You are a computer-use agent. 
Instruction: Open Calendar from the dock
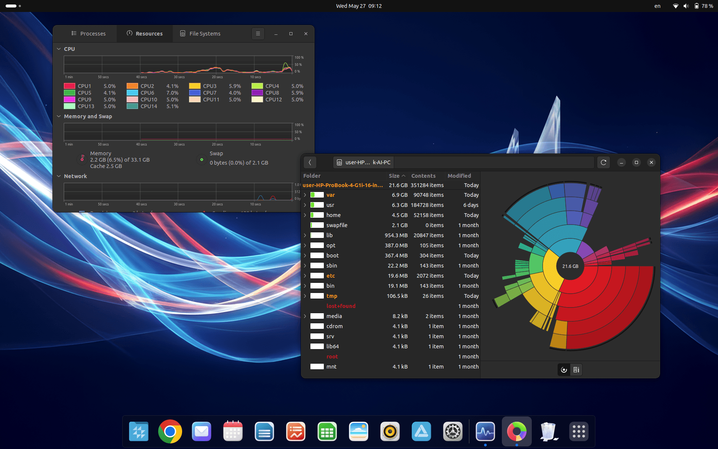(233, 431)
